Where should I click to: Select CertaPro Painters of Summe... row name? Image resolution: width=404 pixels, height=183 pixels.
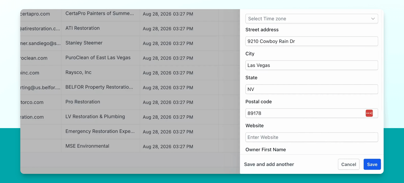(x=99, y=13)
